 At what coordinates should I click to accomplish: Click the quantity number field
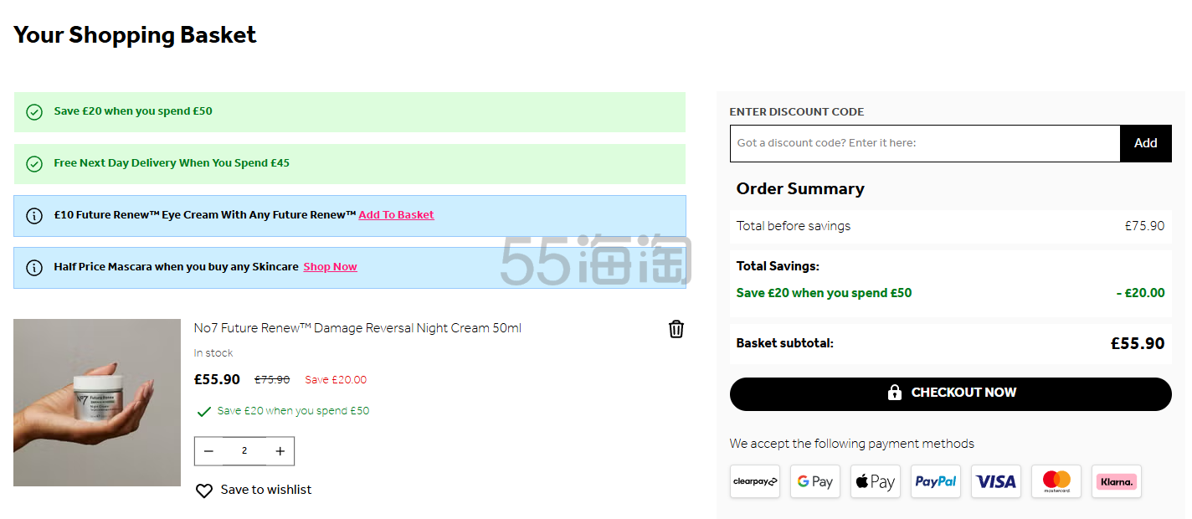(244, 451)
